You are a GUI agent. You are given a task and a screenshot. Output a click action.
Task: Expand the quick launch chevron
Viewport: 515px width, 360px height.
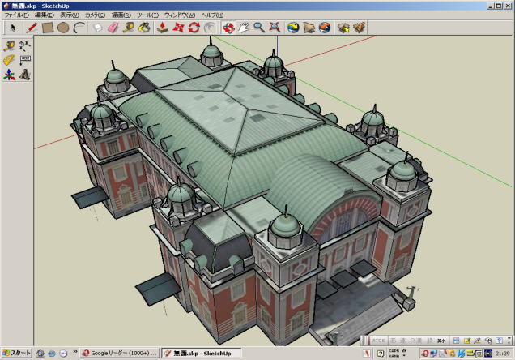point(74,352)
